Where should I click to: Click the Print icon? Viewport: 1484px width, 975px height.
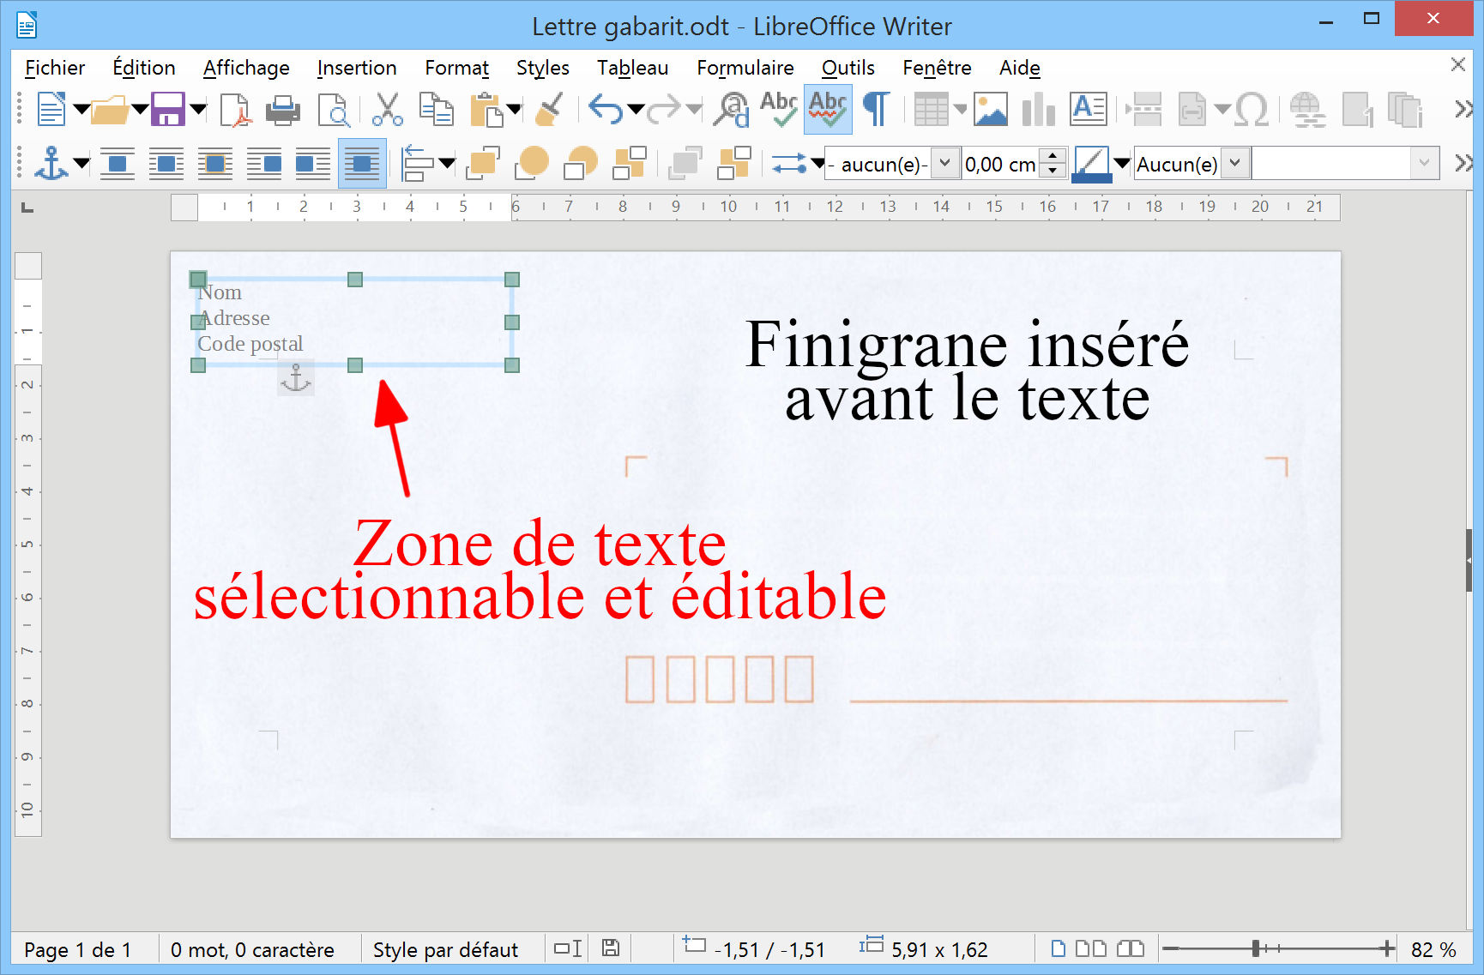[283, 110]
